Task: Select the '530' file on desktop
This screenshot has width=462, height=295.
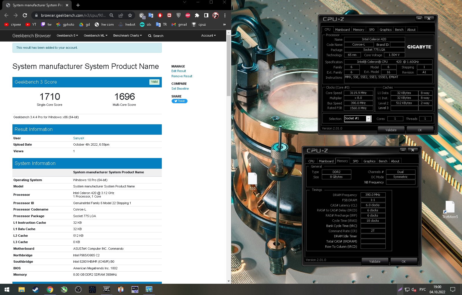Action: click(x=253, y=181)
